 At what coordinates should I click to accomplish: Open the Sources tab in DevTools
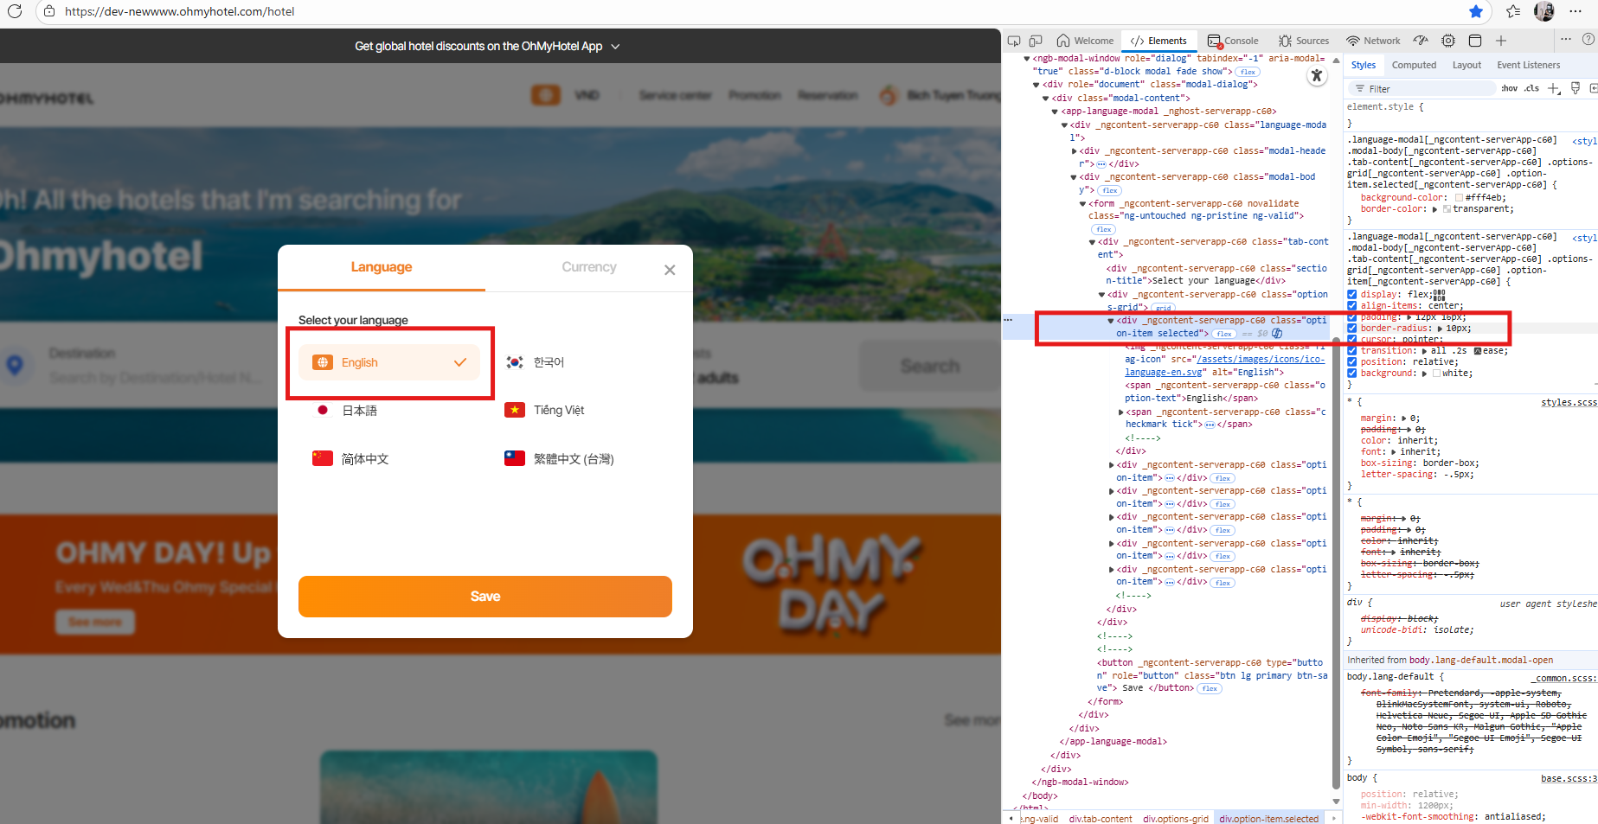pos(1304,41)
